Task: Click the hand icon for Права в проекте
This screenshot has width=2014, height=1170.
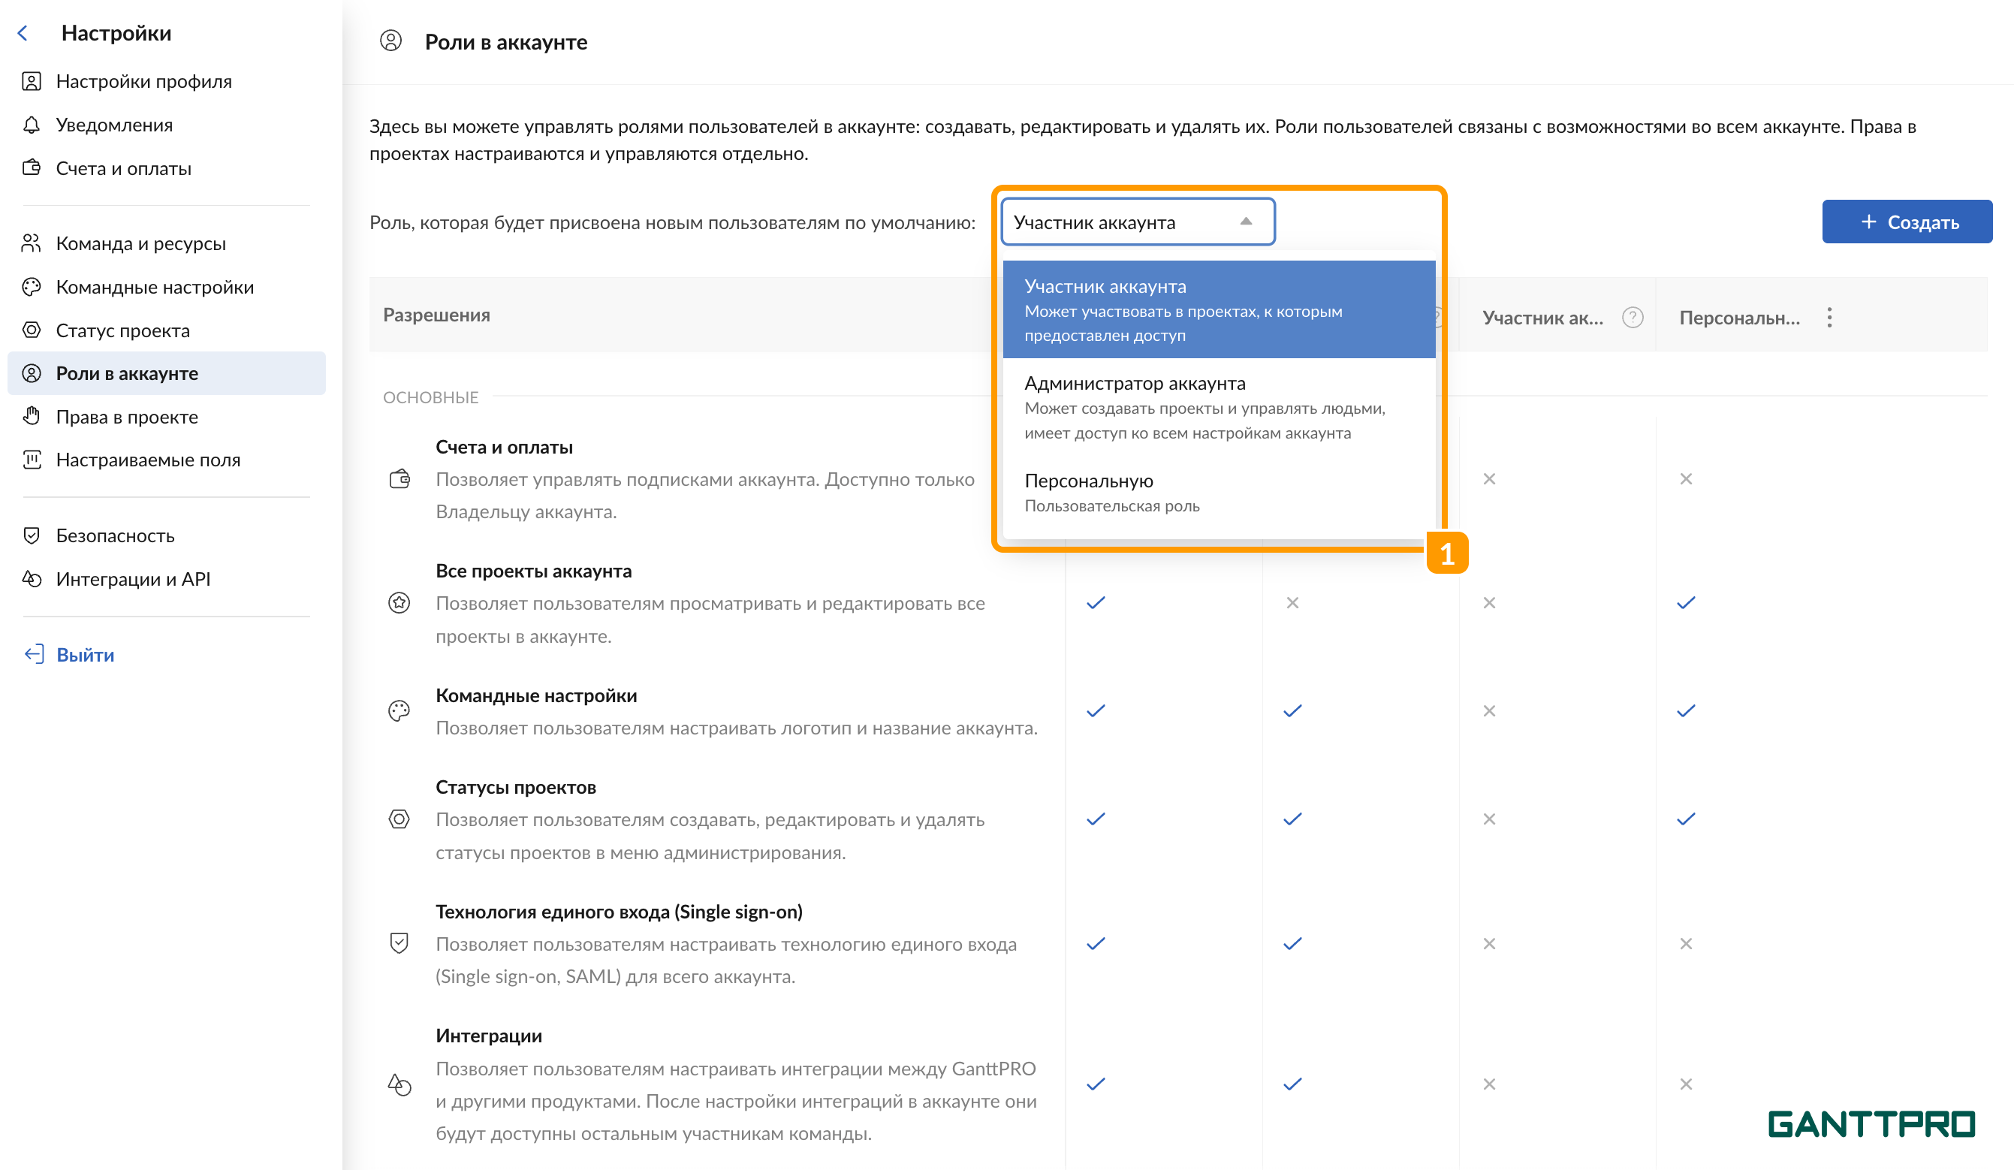Action: [32, 416]
